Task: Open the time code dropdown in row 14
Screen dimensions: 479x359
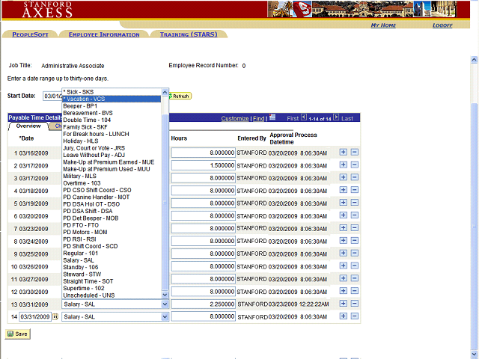Action: (x=165, y=317)
